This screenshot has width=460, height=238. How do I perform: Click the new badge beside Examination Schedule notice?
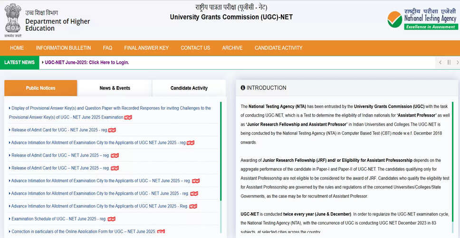(112, 219)
